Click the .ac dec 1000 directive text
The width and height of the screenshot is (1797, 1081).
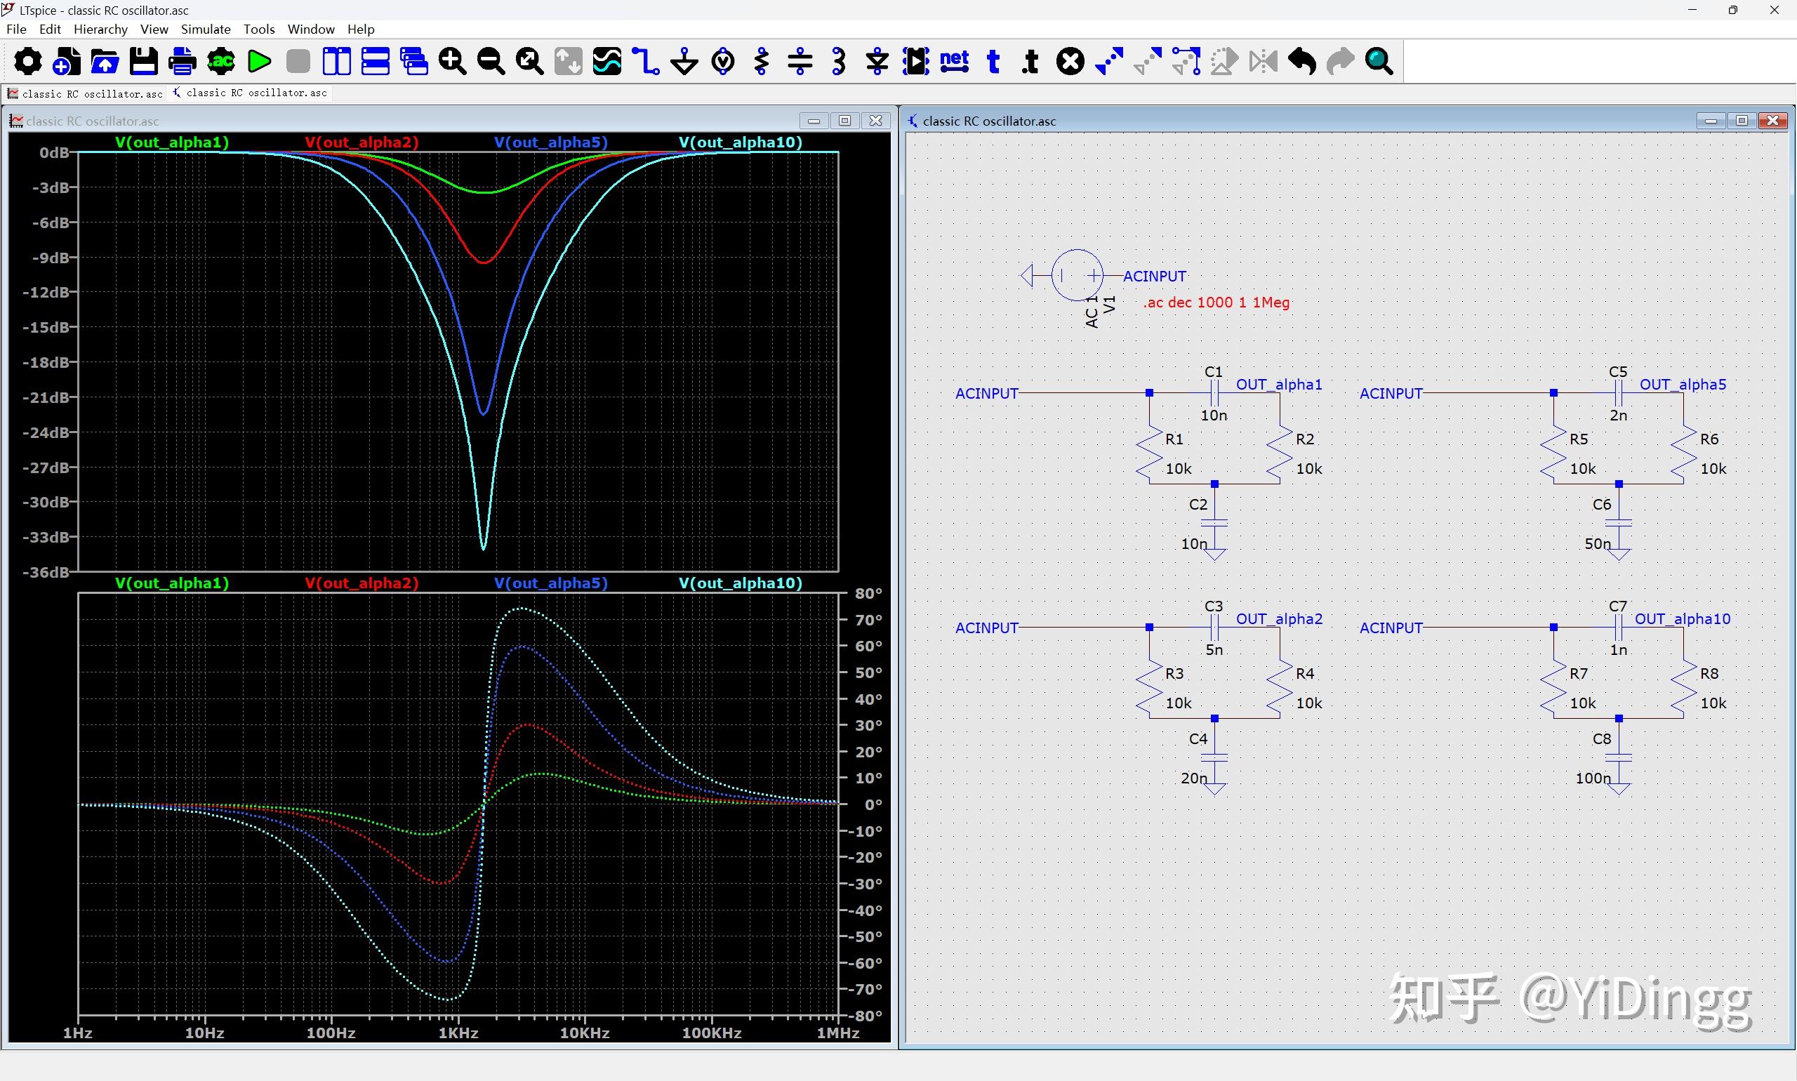pyautogui.click(x=1216, y=303)
